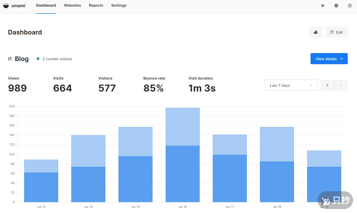Navigate to the Settings tab
This screenshot has height=213, width=357.
(x=119, y=5)
